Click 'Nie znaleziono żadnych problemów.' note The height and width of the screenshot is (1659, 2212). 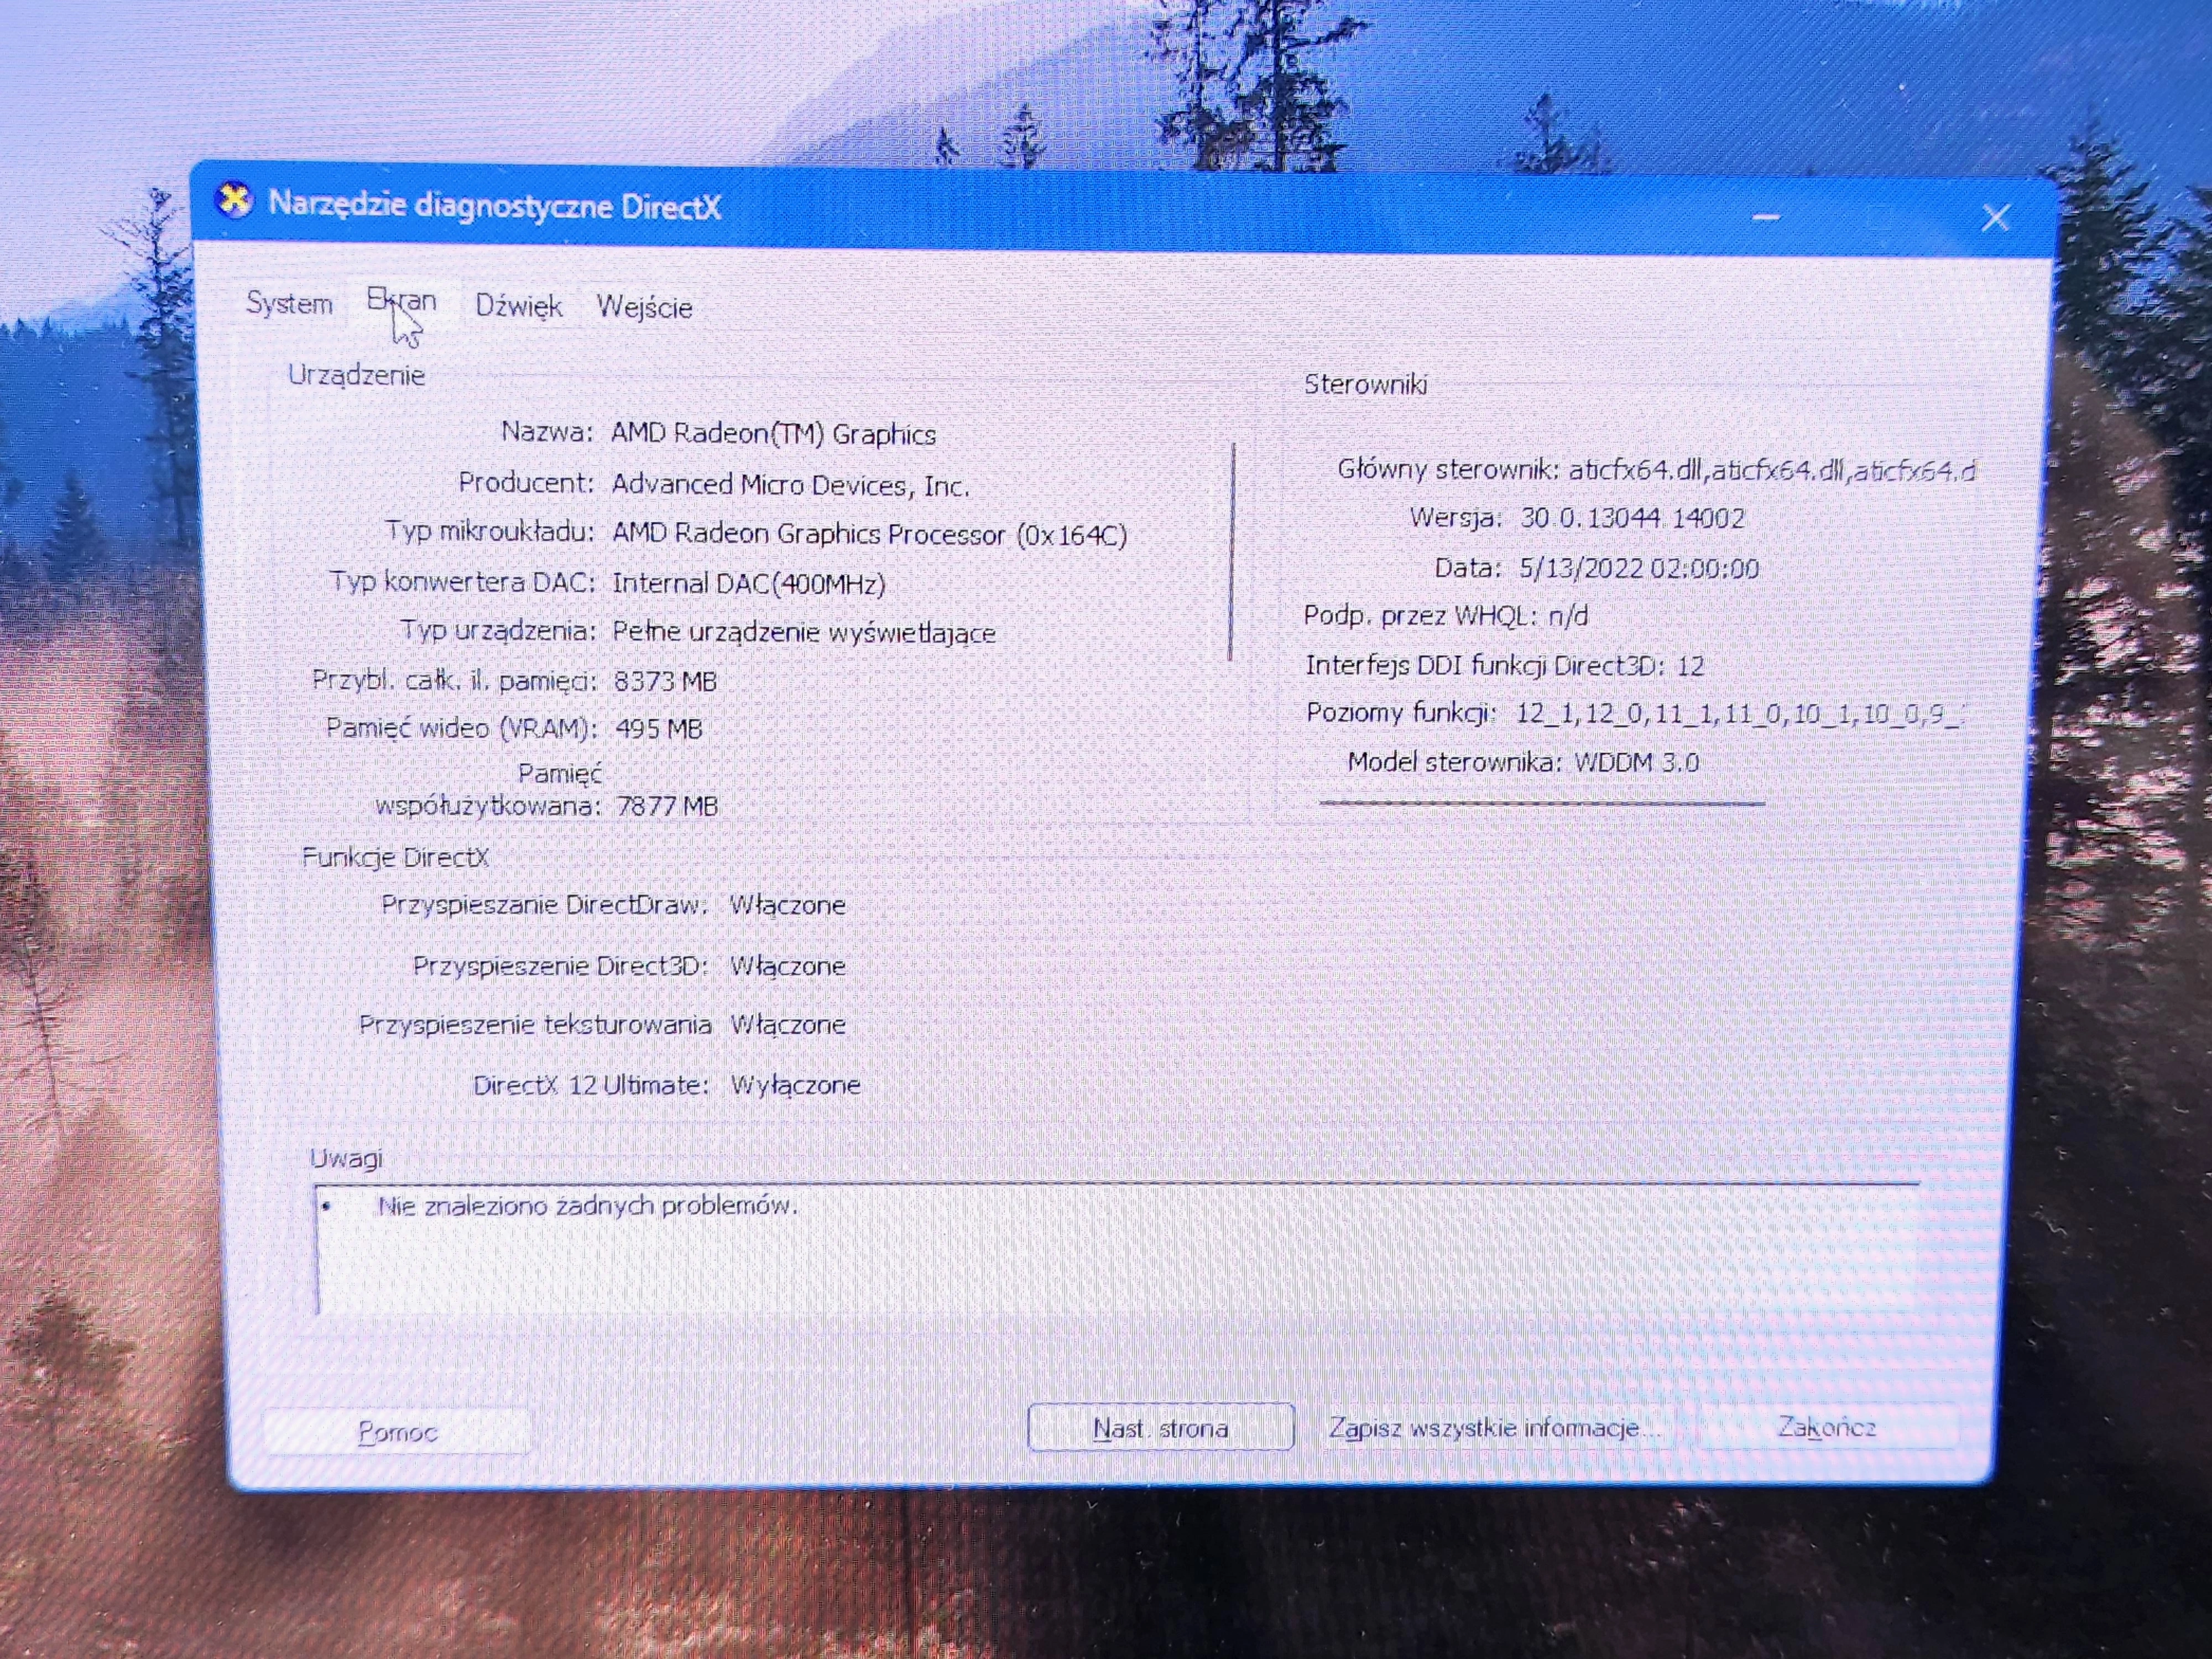coord(588,1206)
